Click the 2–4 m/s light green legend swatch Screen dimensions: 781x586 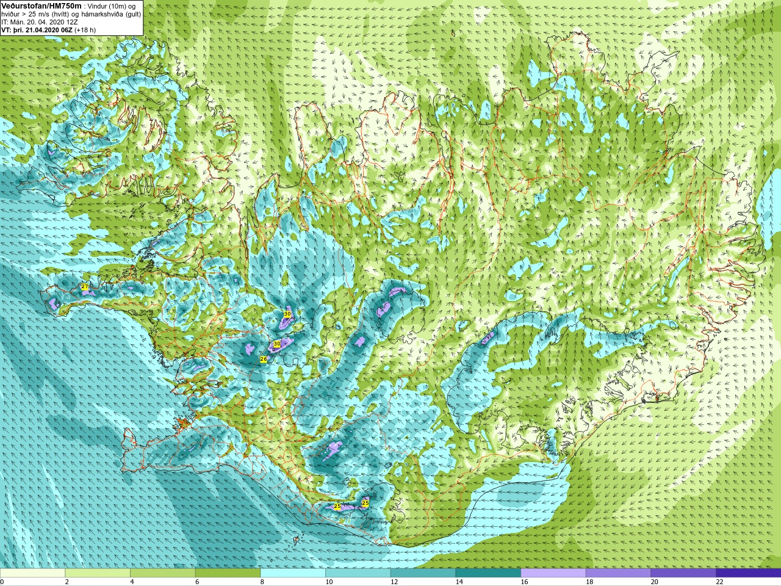click(98, 573)
